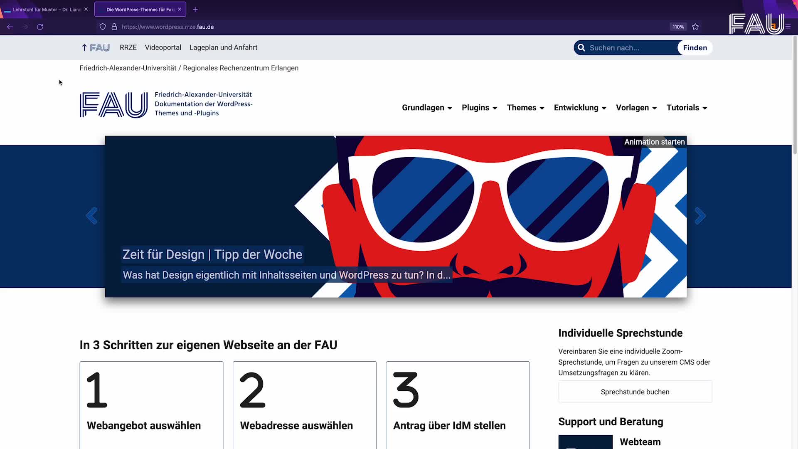Click the padlock to view site security

click(x=114, y=27)
